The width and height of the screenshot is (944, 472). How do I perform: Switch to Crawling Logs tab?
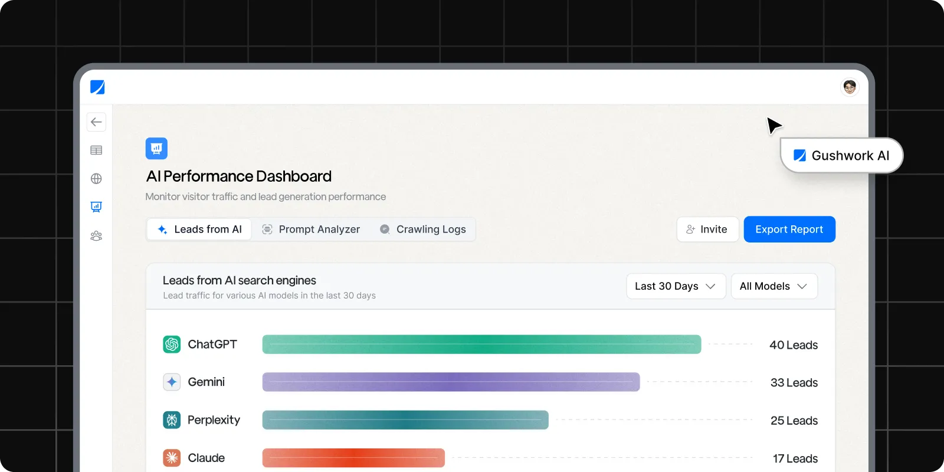point(423,230)
